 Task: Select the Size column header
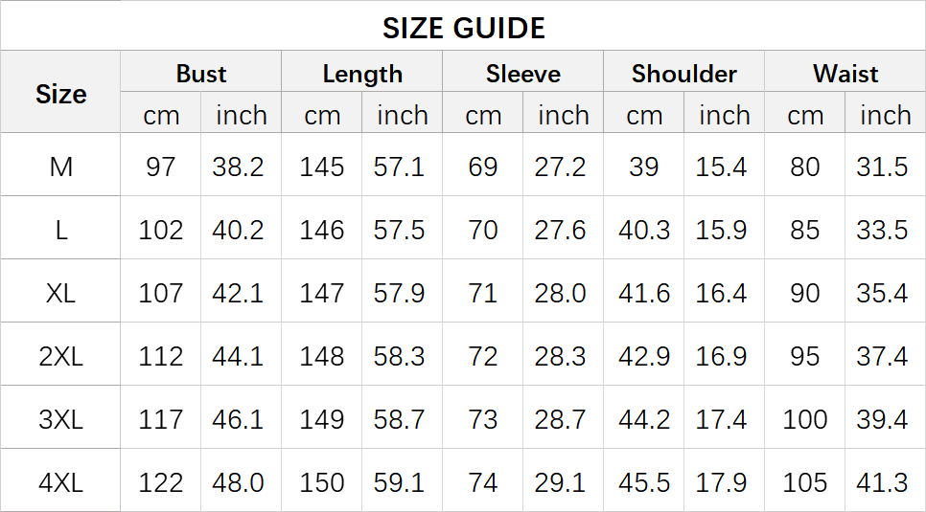60,94
